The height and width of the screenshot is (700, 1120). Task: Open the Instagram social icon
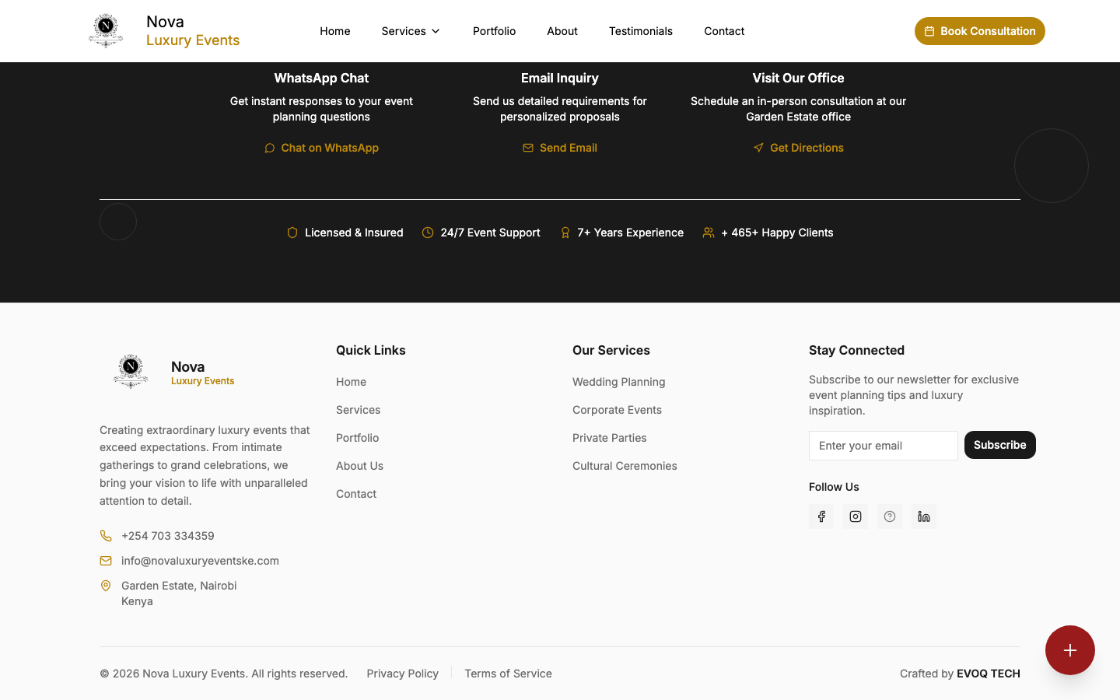[856, 516]
